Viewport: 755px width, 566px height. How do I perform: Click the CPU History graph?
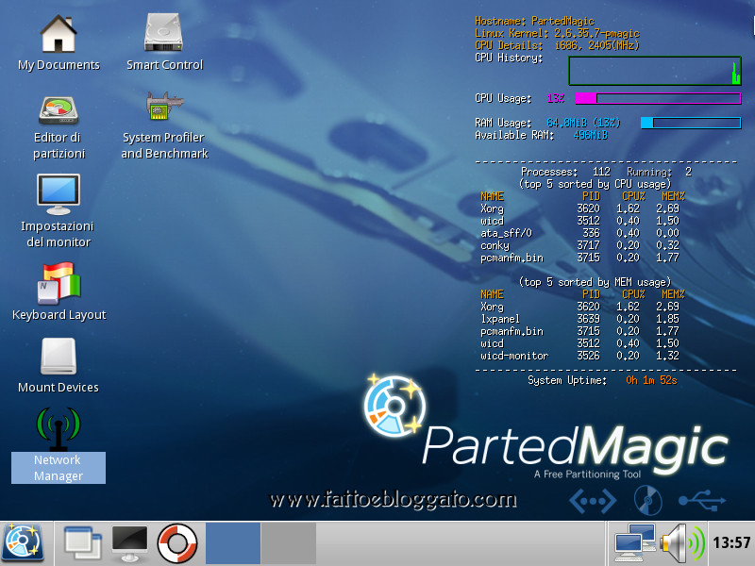655,71
